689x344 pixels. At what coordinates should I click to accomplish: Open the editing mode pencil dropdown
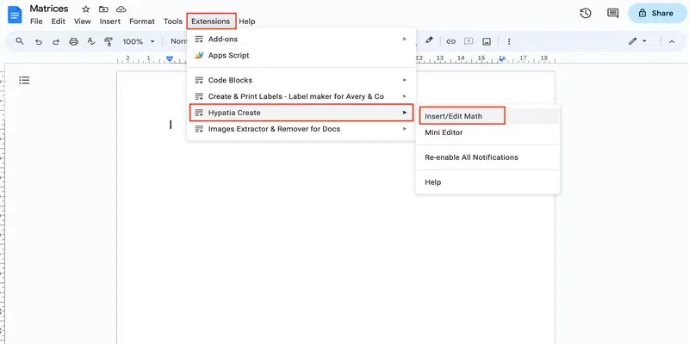[x=637, y=41]
